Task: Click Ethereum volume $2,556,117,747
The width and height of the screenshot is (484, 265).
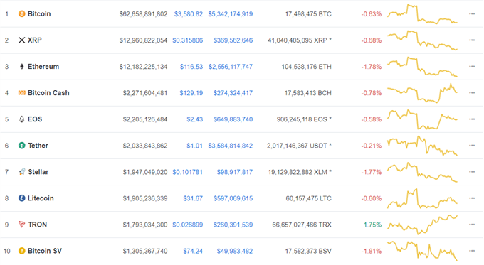Action: [231, 67]
